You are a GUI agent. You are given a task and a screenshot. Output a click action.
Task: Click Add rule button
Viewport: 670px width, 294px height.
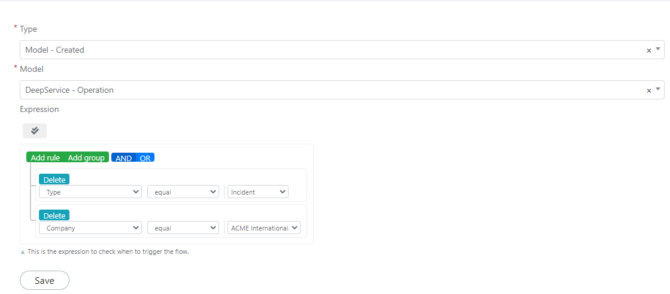pyautogui.click(x=46, y=157)
